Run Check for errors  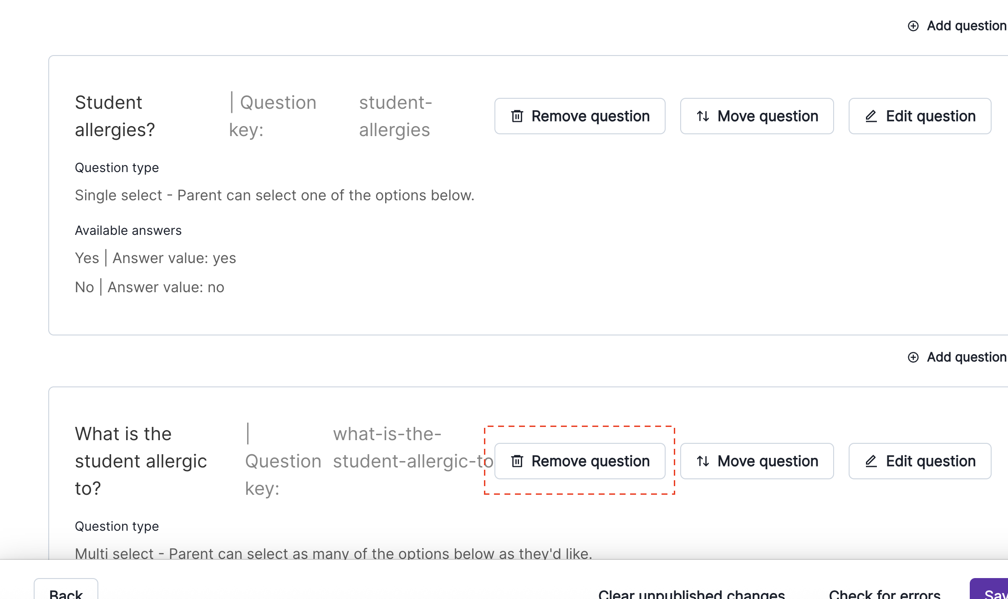point(884,594)
